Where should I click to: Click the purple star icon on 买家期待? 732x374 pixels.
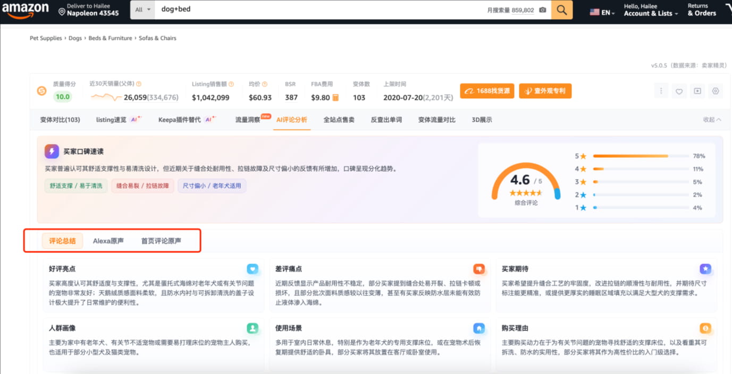(x=705, y=269)
